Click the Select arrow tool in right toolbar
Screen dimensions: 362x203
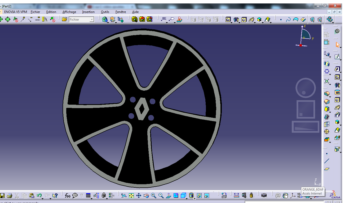click(337, 45)
